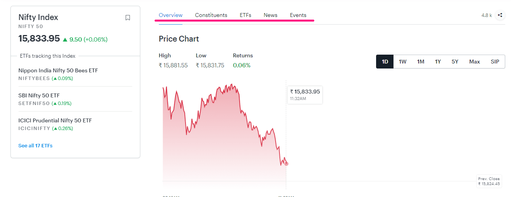Click the NIFTYBEES ticker text
Viewport: 511px width, 197px height.
[x=34, y=78]
